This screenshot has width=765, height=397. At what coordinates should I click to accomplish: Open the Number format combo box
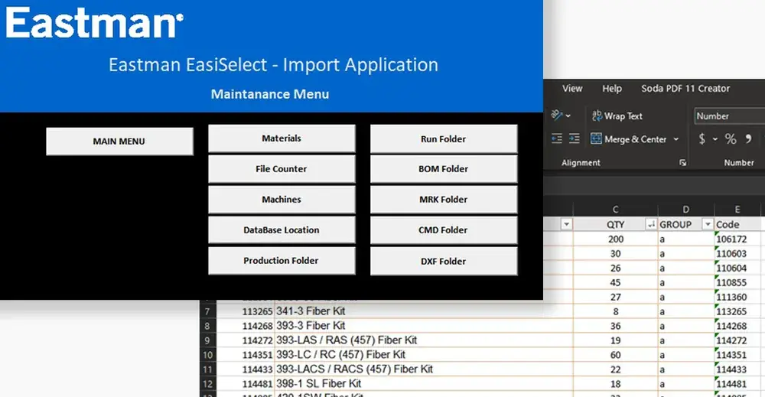pos(729,116)
